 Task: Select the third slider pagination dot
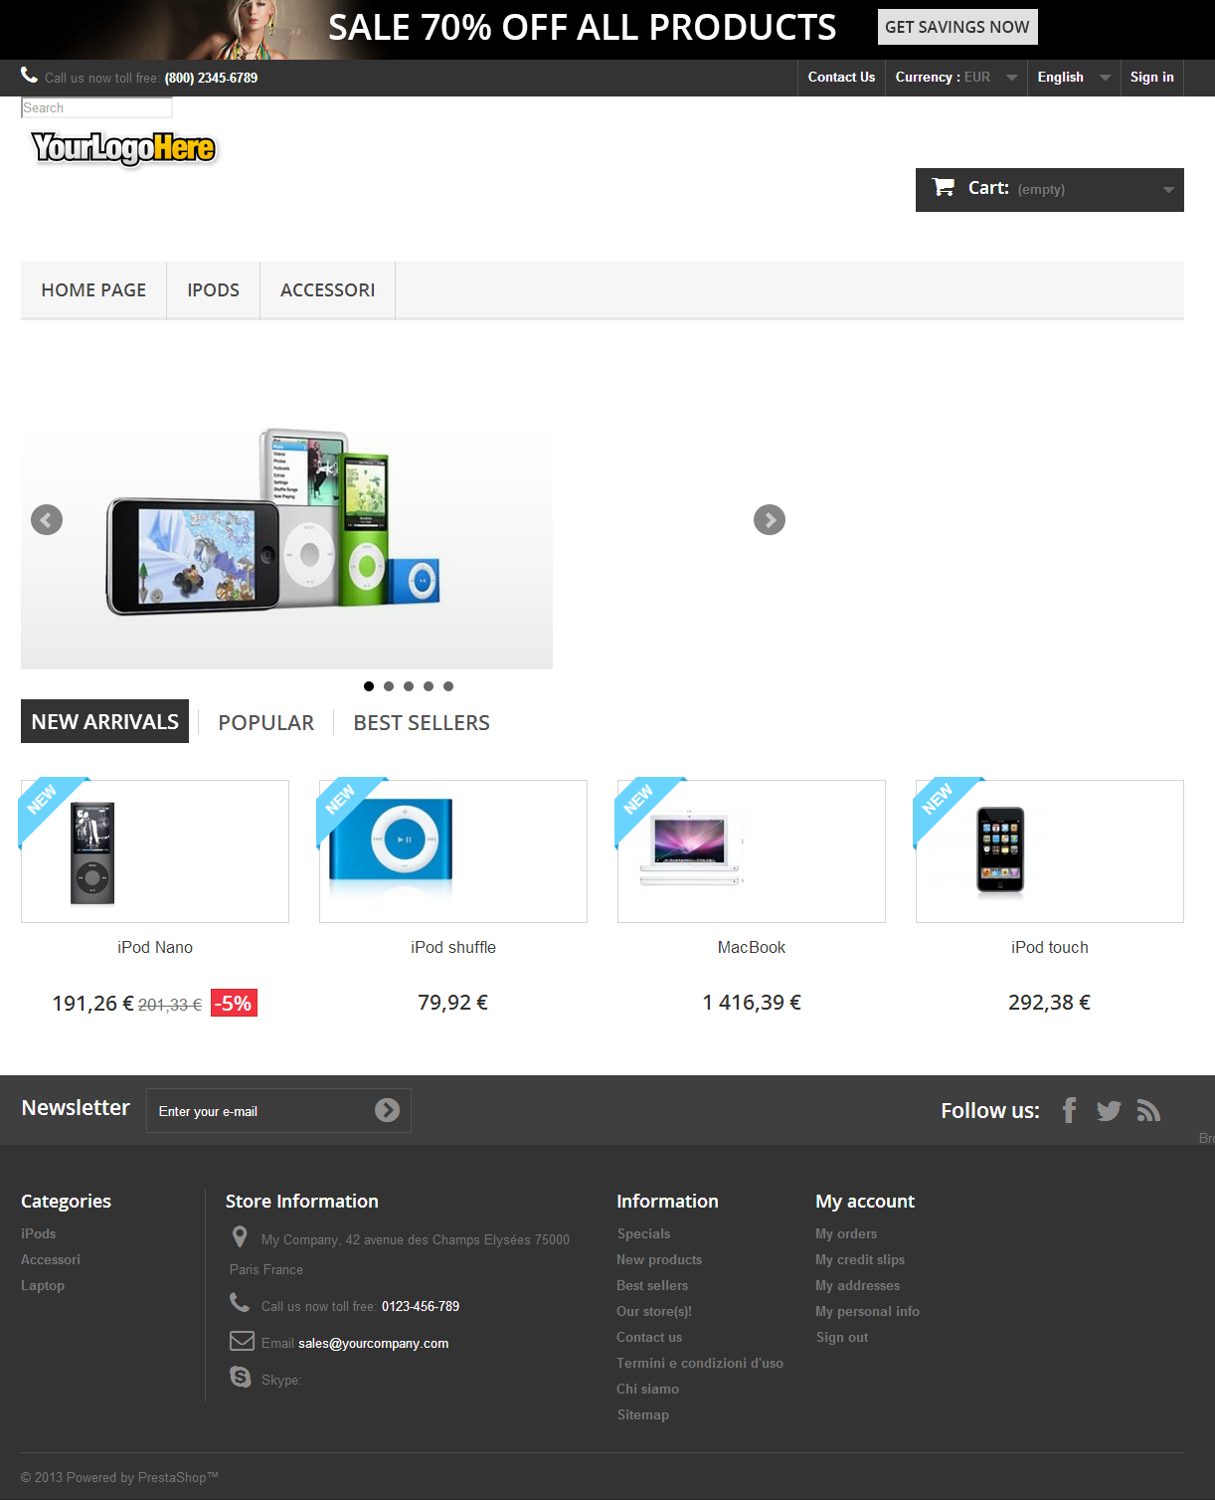click(409, 686)
